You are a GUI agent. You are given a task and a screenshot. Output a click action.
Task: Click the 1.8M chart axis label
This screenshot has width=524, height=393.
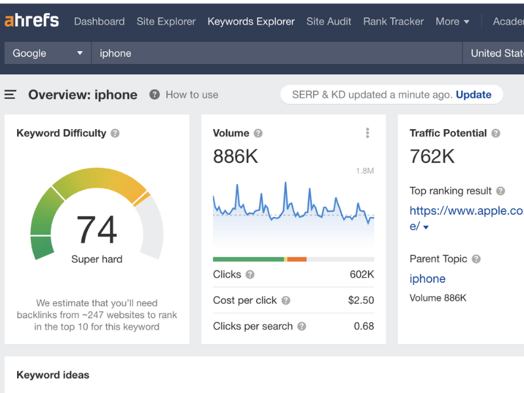click(x=365, y=171)
